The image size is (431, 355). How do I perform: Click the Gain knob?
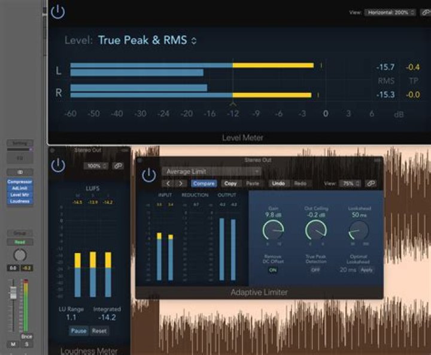(x=273, y=230)
